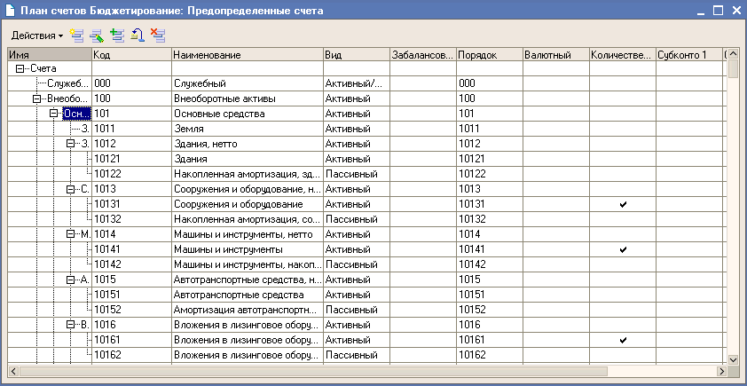The image size is (747, 386).
Task: Select the Накопленная амортизация, со... cell
Action: (x=248, y=219)
